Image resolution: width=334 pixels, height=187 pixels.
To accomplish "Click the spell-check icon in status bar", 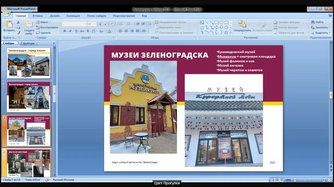I will point(47,180).
